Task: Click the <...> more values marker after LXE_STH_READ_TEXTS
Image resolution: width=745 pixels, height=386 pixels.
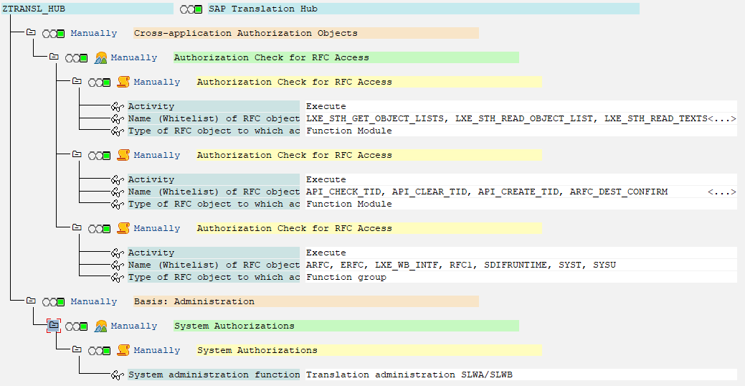Action: coord(722,119)
